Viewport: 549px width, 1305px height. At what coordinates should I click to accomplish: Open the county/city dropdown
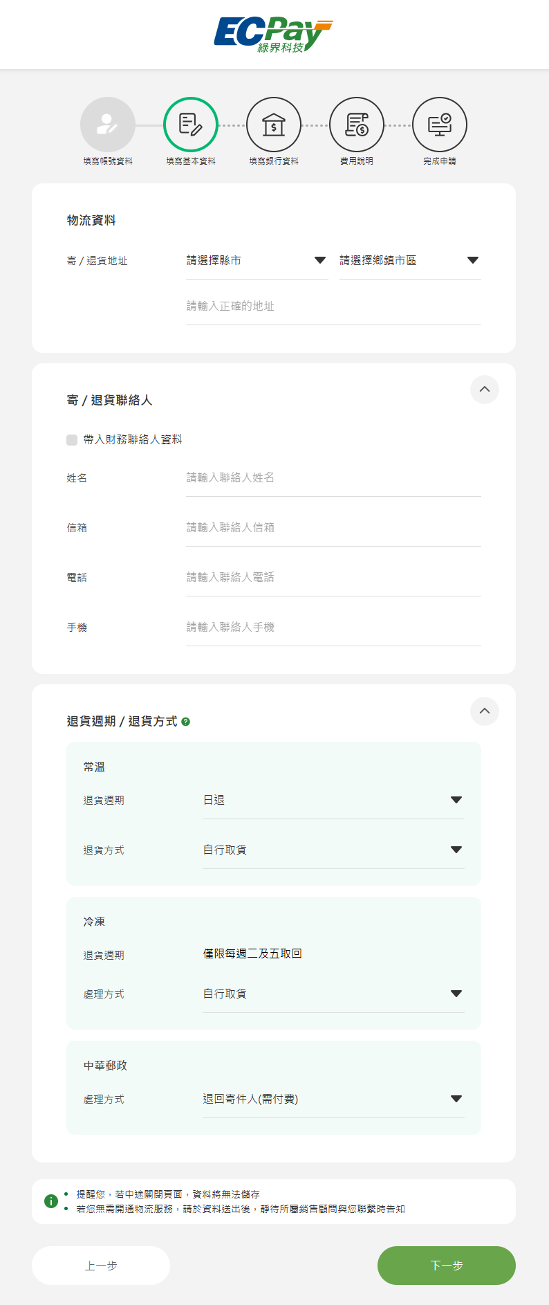[x=257, y=261]
